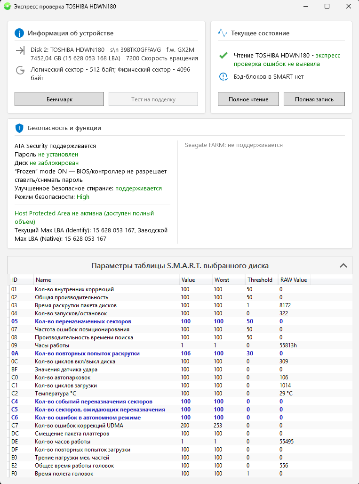
Task: Click the shield icon in security section
Action: [x=19, y=128]
